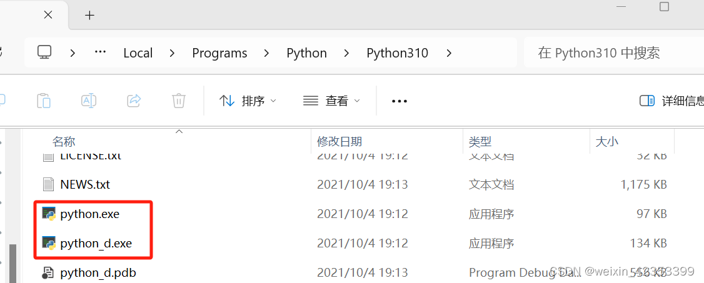The width and height of the screenshot is (704, 283).
Task: Open the toolbar See more ellipsis menu
Action: pyautogui.click(x=399, y=101)
